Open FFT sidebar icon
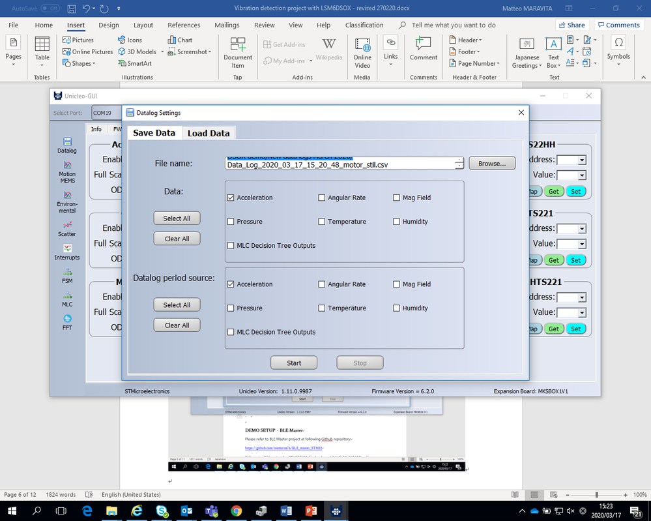651x521 pixels. [x=67, y=322]
